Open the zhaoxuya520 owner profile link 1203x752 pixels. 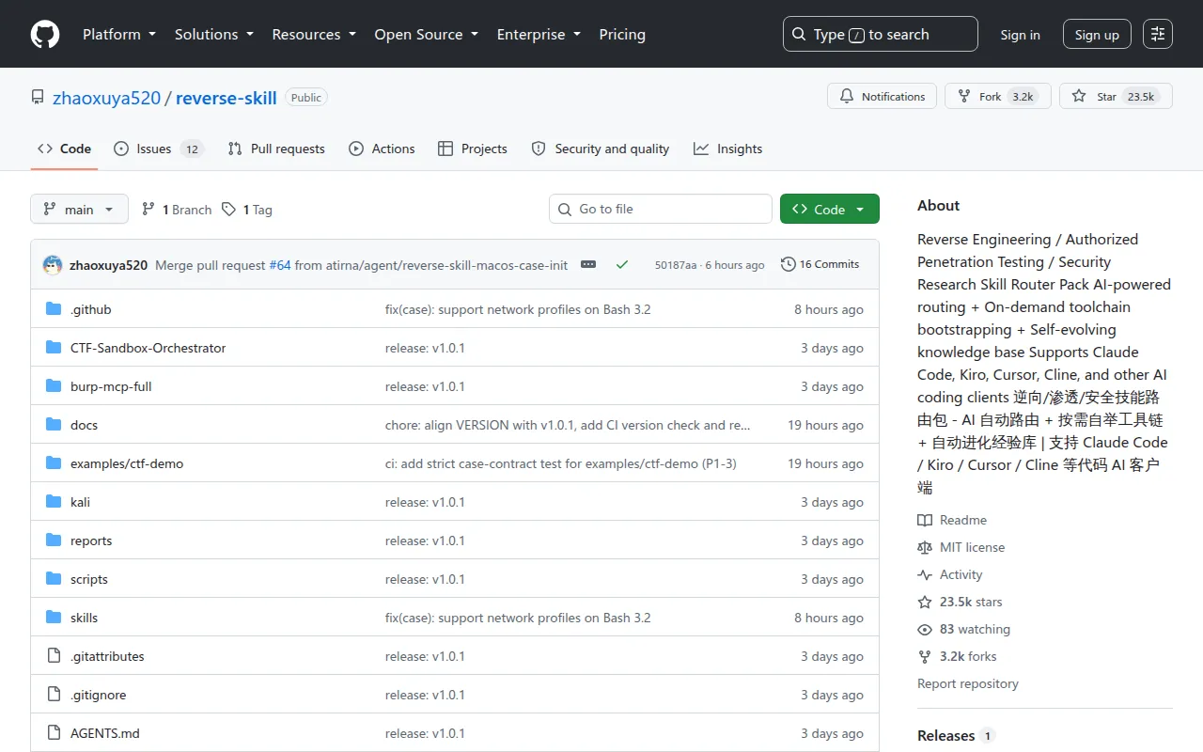point(107,98)
